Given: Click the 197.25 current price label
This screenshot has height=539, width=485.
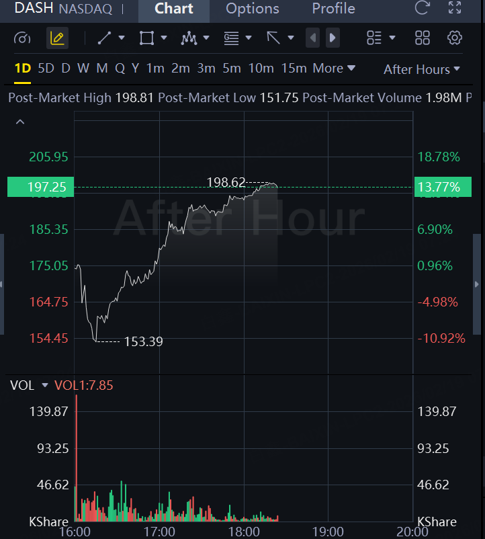Looking at the screenshot, I should point(40,187).
